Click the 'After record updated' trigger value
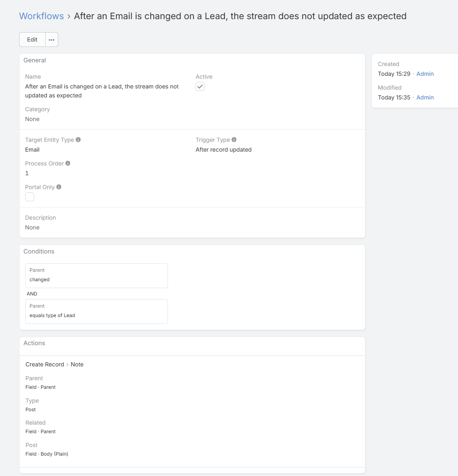 (224, 150)
